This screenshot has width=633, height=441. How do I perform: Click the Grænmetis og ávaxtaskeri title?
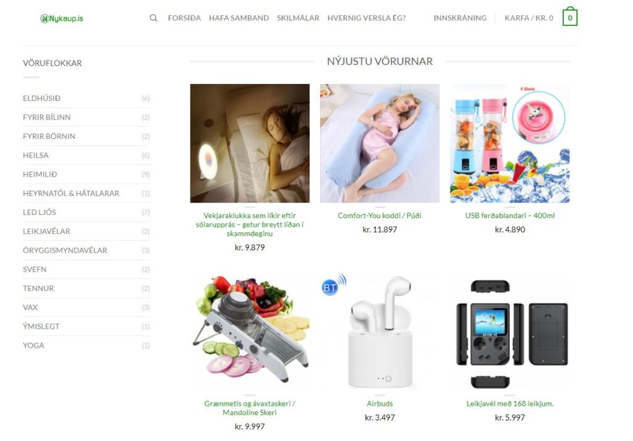(250, 408)
